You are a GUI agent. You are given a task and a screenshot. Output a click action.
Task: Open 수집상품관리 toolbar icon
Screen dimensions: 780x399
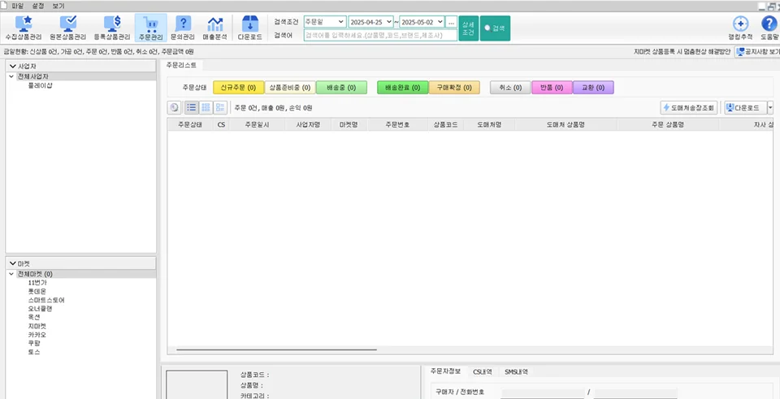[24, 28]
